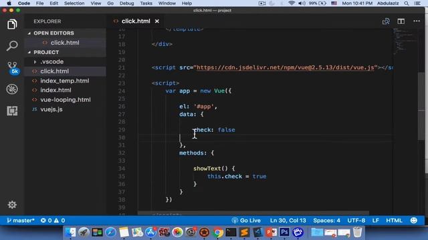Change indentation via Spaces: 4
Viewport: 428px width, 240px height.
point(327,221)
